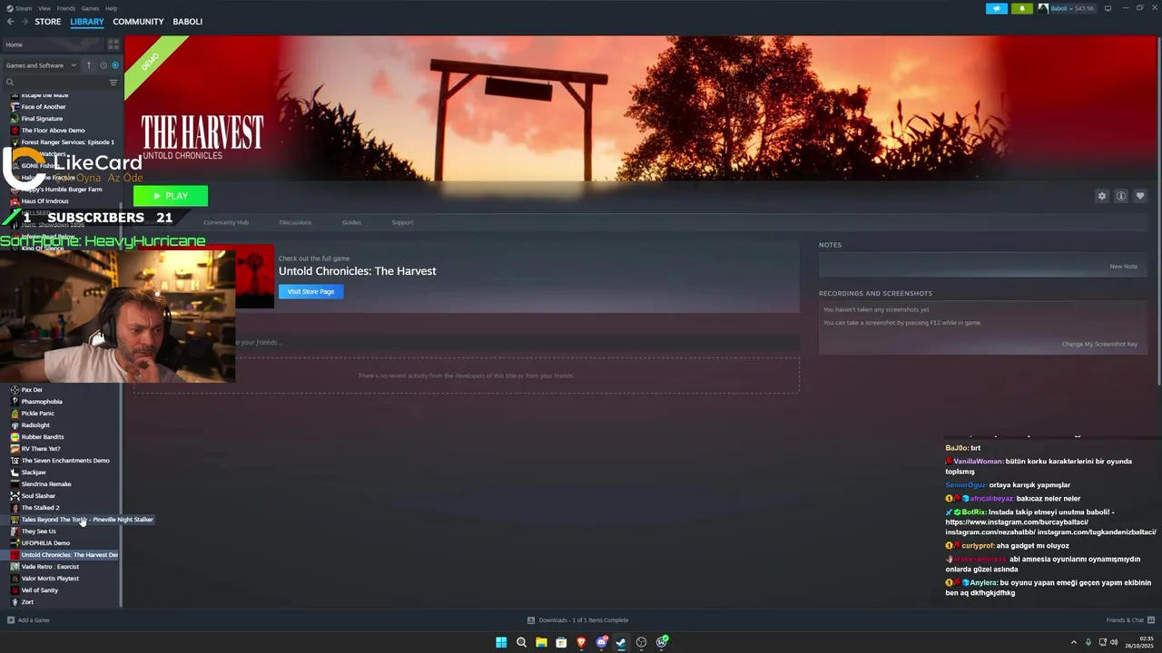Click the library search magnifier icon

(10, 83)
